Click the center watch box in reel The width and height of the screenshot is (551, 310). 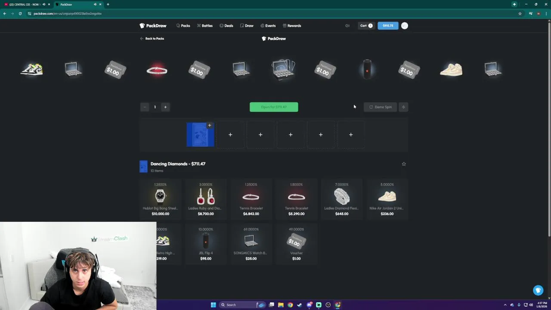tap(283, 69)
